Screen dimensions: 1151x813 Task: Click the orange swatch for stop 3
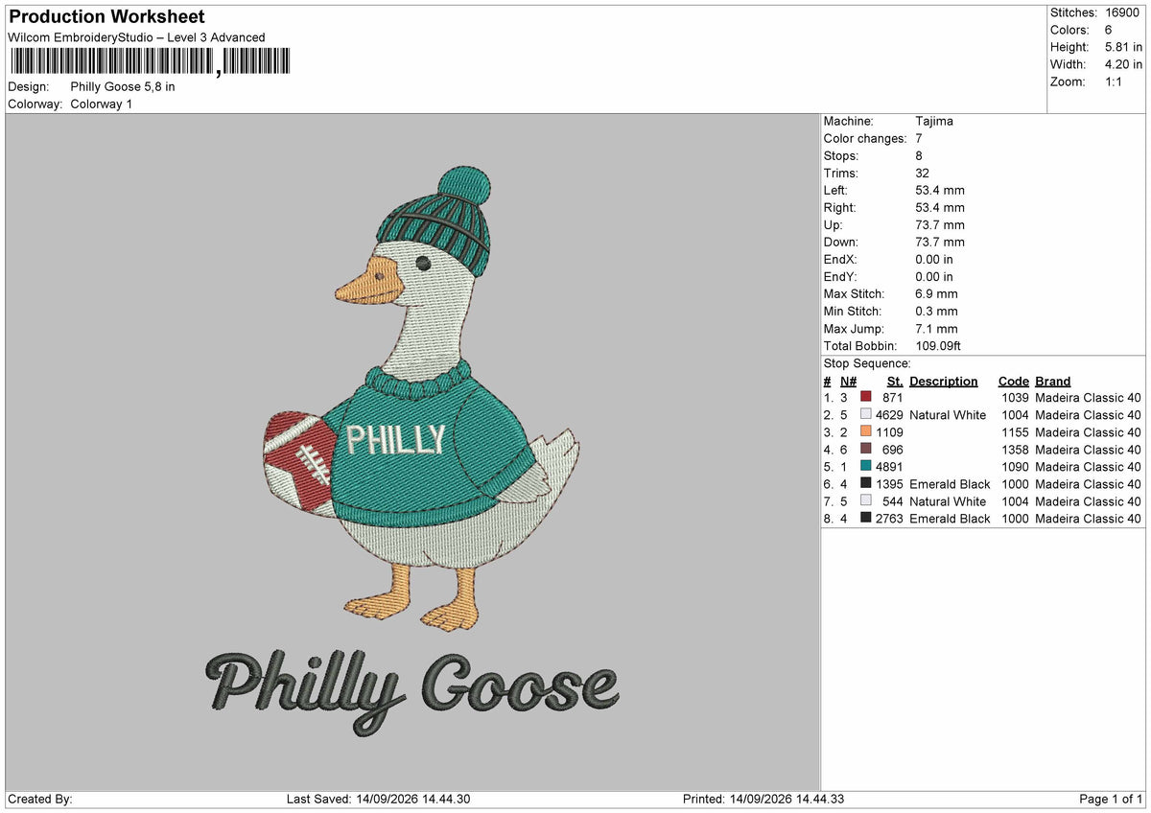pyautogui.click(x=866, y=432)
